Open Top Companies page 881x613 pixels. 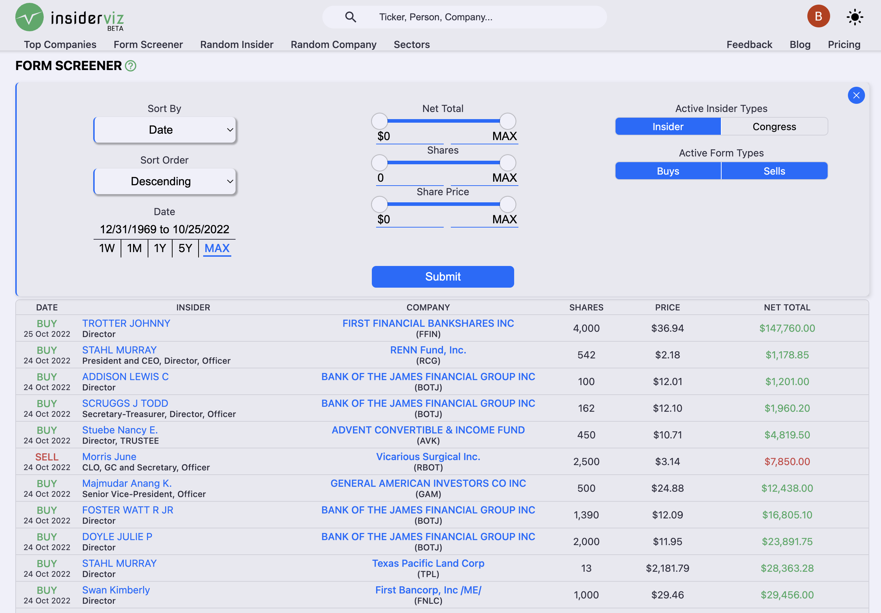pyautogui.click(x=60, y=44)
